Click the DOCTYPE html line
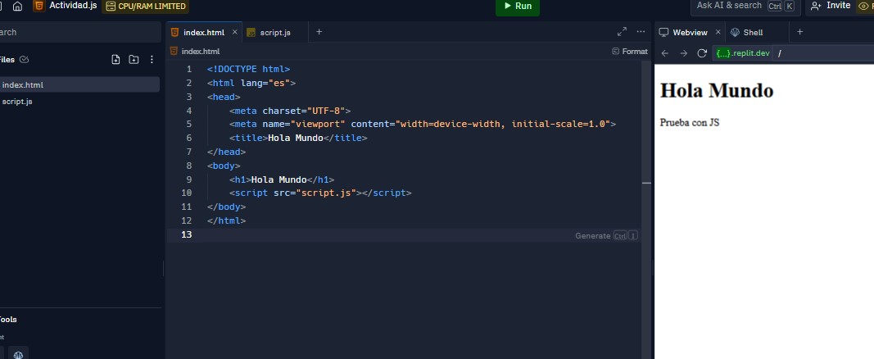Image resolution: width=874 pixels, height=359 pixels. pyautogui.click(x=248, y=69)
